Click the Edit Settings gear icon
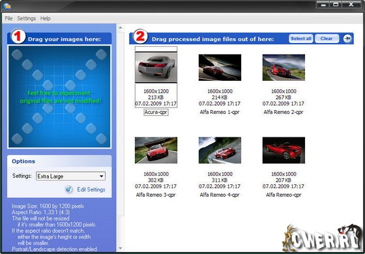The height and width of the screenshot is (254, 365). pyautogui.click(x=68, y=190)
